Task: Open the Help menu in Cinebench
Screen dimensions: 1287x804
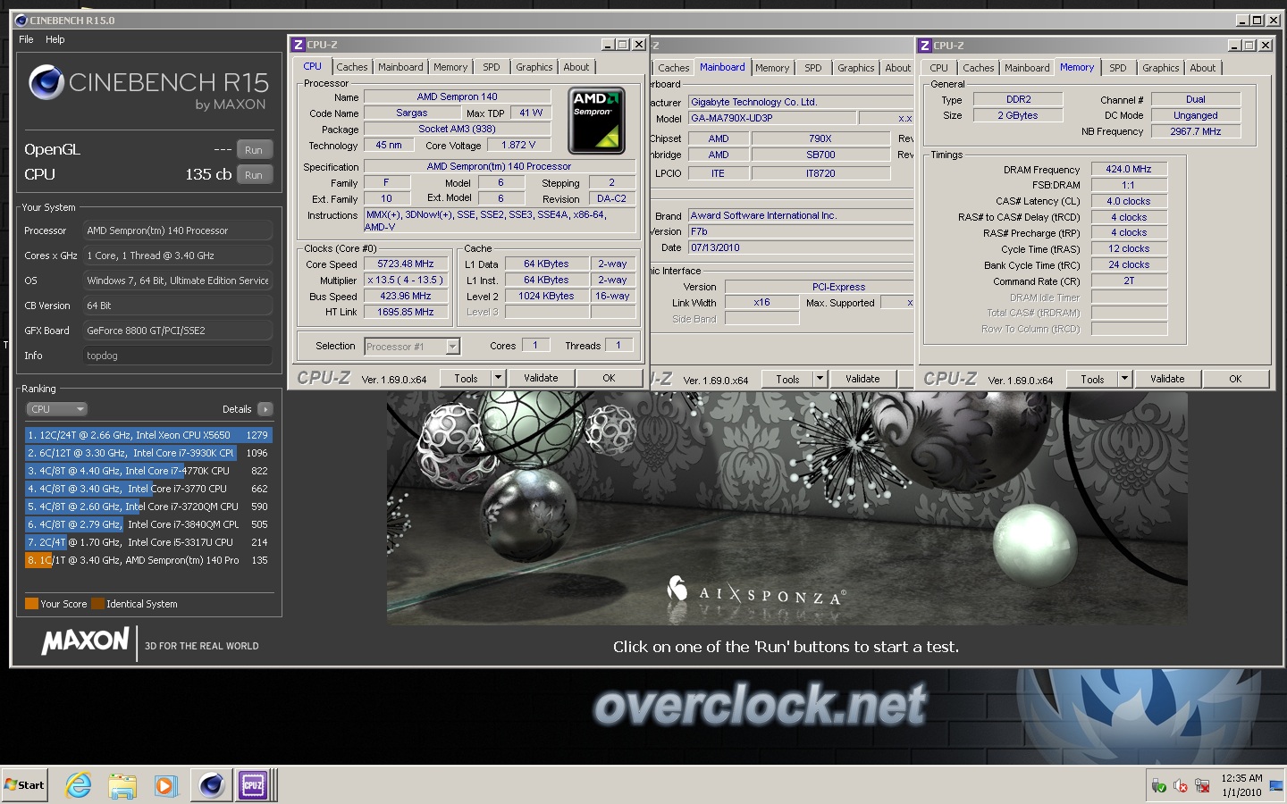Action: tap(55, 39)
